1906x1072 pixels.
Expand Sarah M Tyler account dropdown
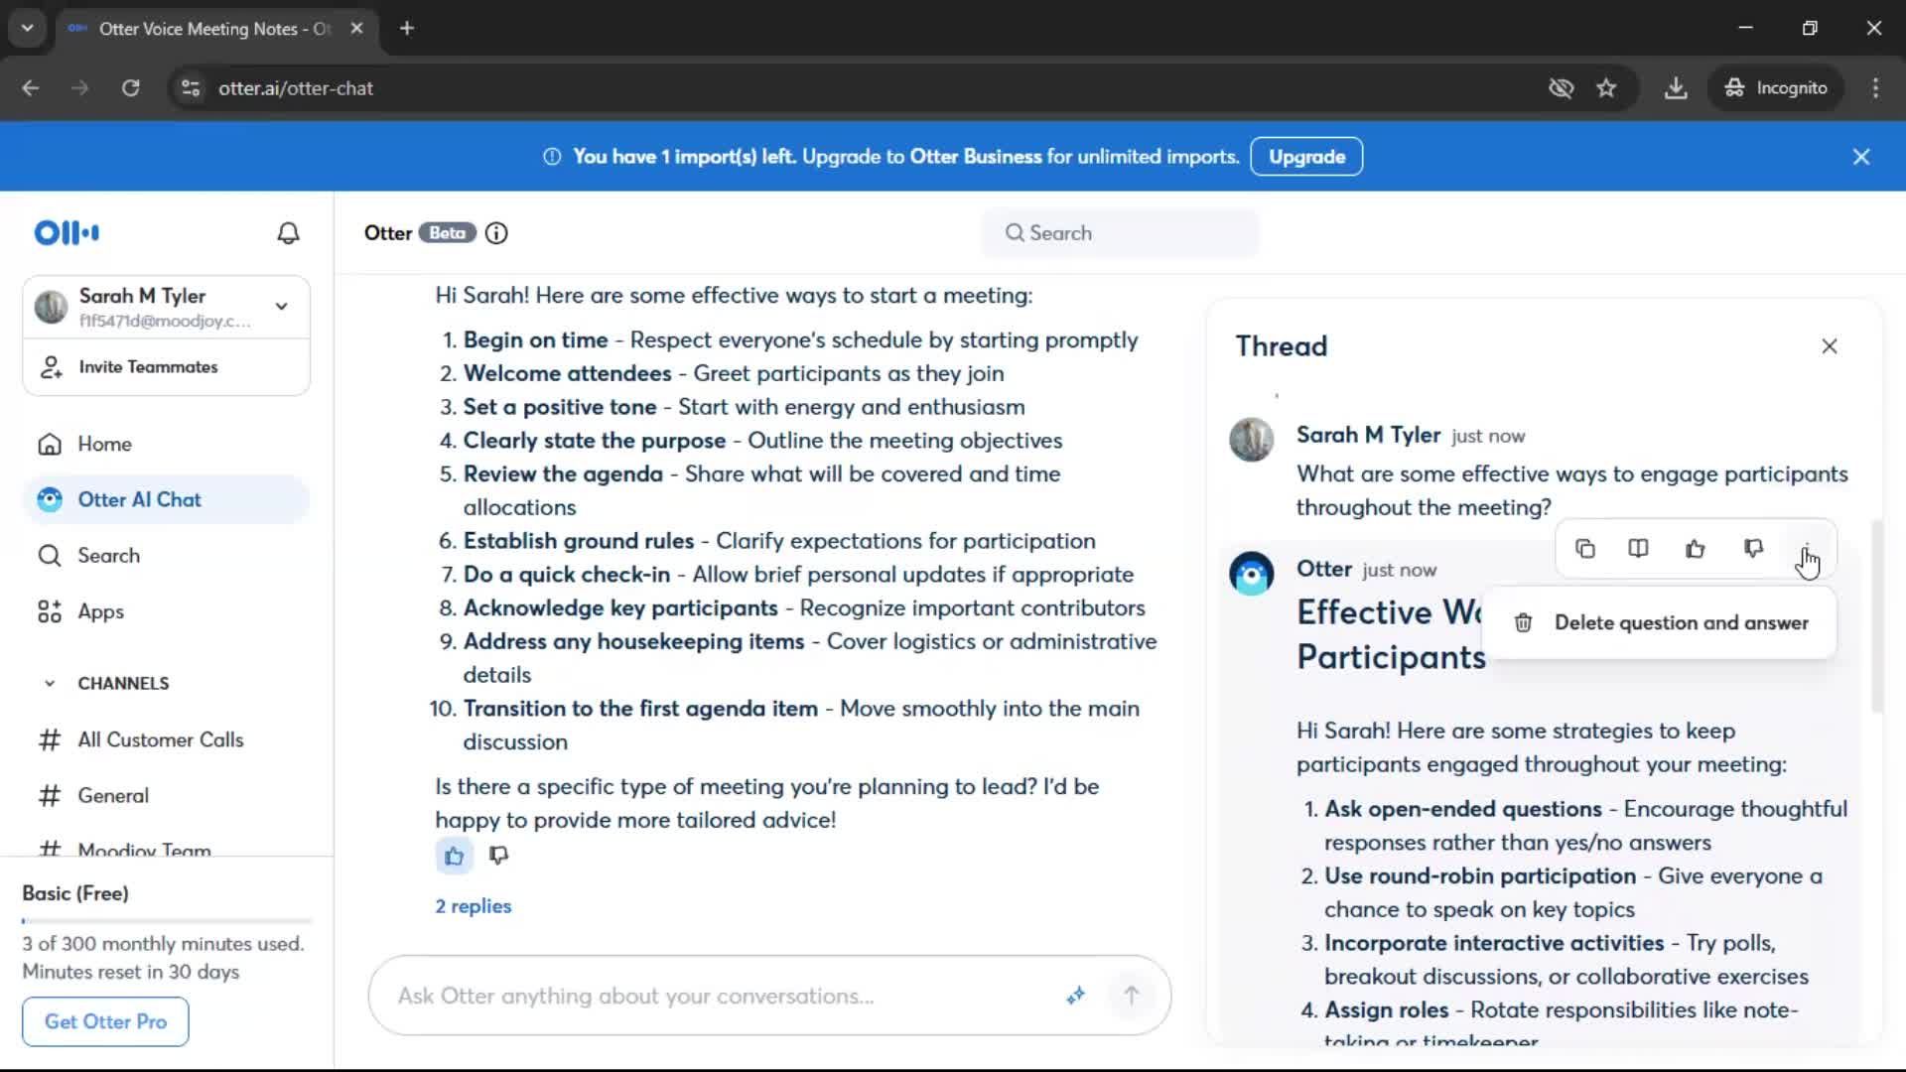(x=282, y=307)
